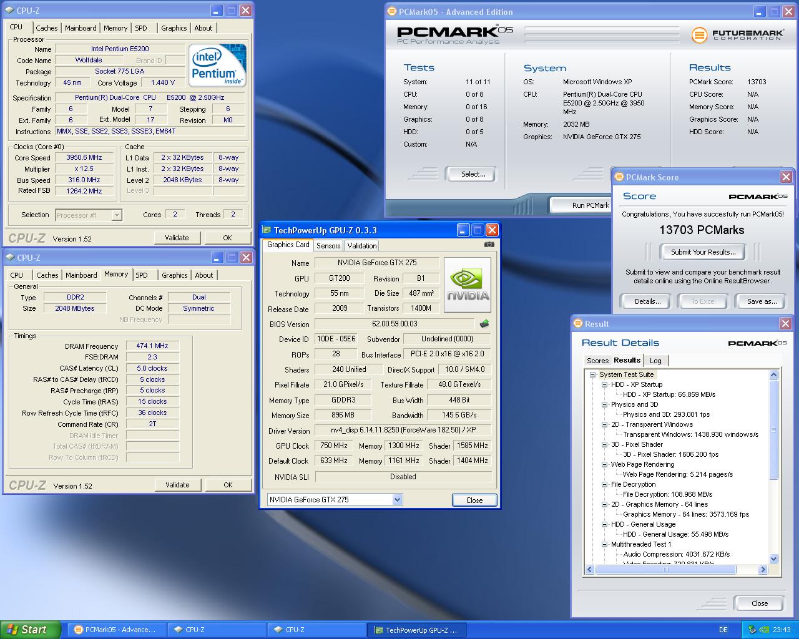Collapse HDD - General Usage node

point(604,524)
